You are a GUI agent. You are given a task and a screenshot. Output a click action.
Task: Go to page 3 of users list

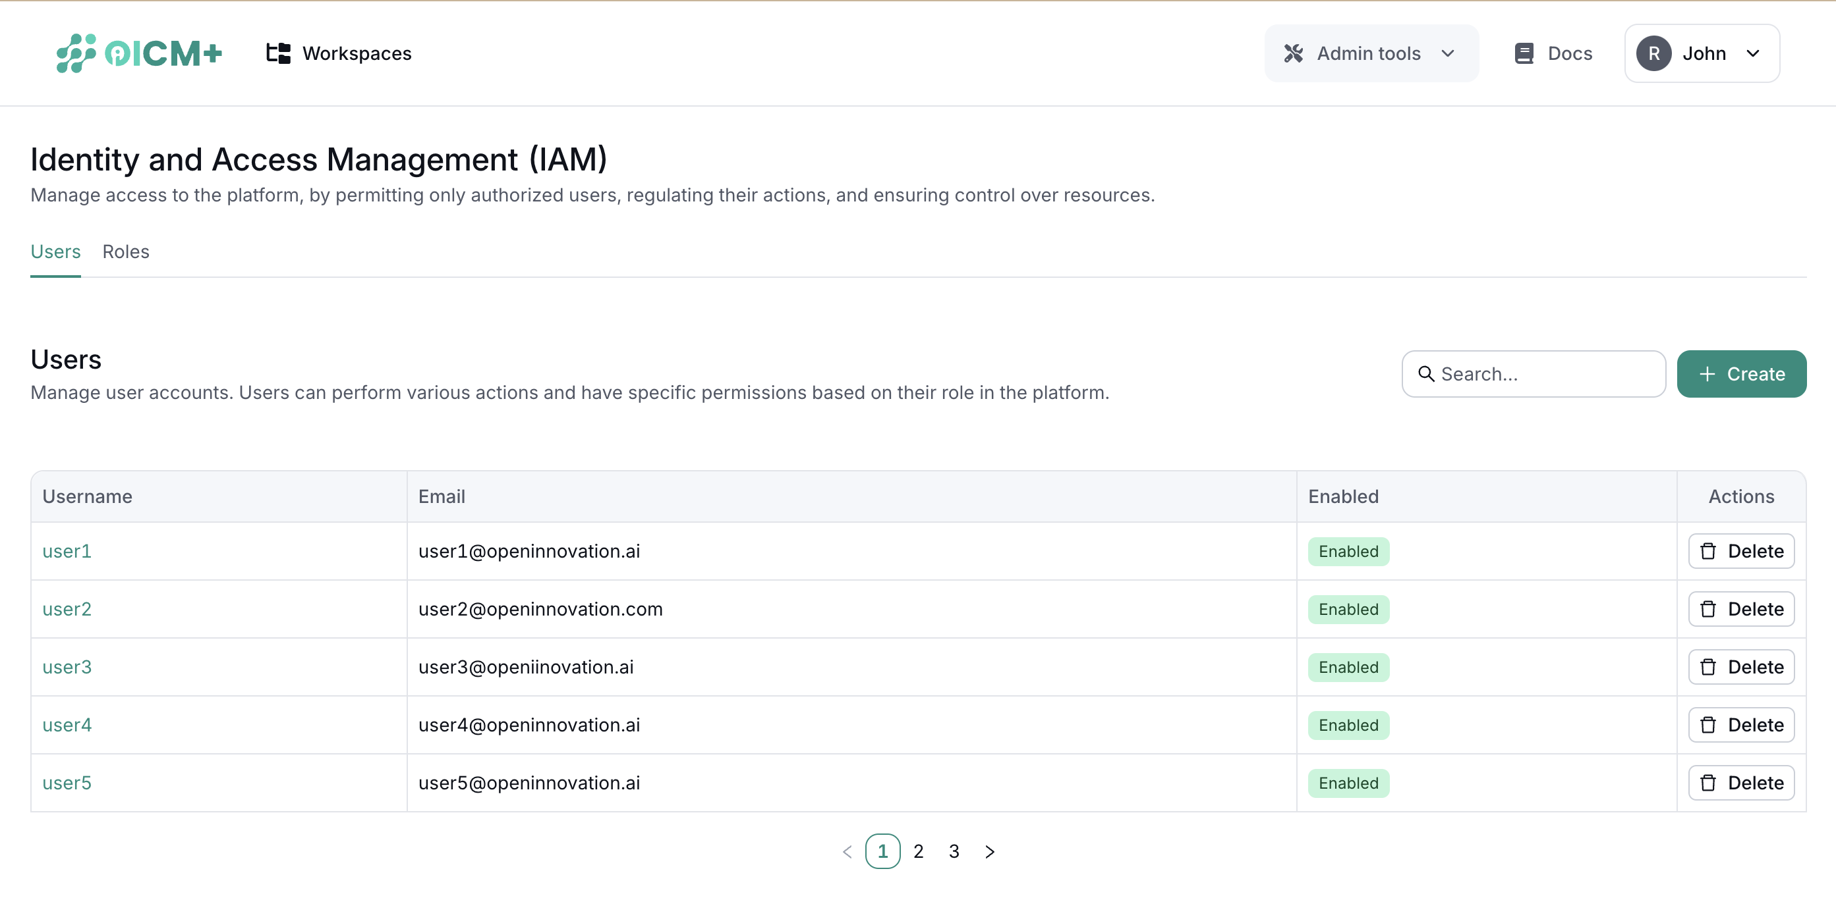pyautogui.click(x=954, y=851)
